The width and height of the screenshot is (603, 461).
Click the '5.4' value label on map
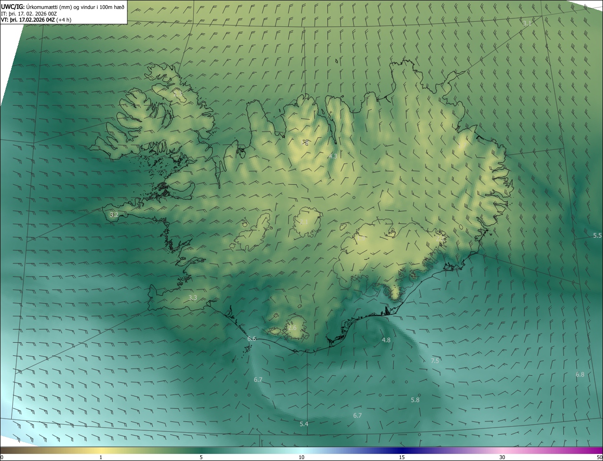[x=304, y=424]
